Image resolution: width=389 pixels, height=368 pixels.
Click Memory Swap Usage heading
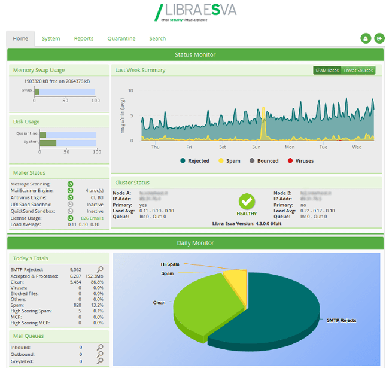click(39, 70)
